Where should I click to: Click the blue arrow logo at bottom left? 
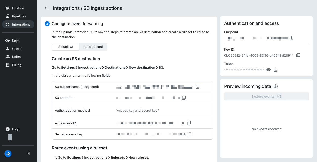click(x=8, y=153)
